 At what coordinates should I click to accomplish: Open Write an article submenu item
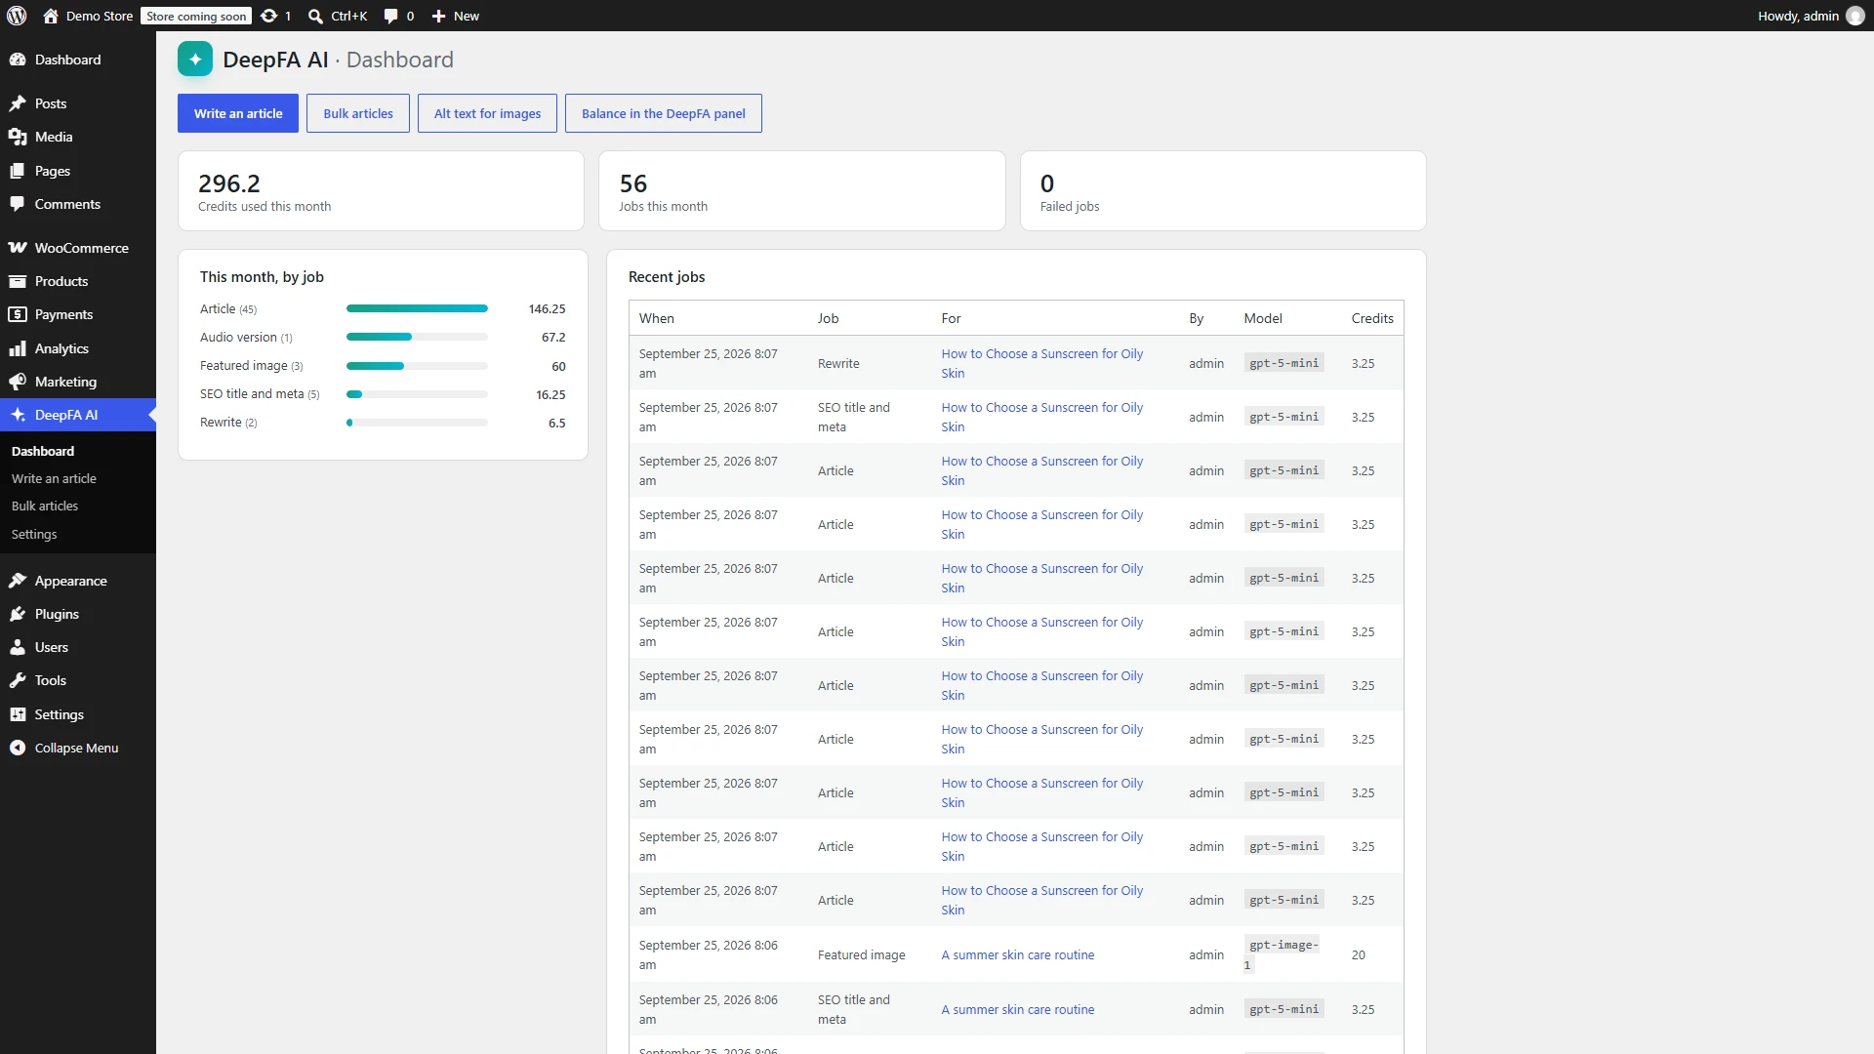click(54, 478)
